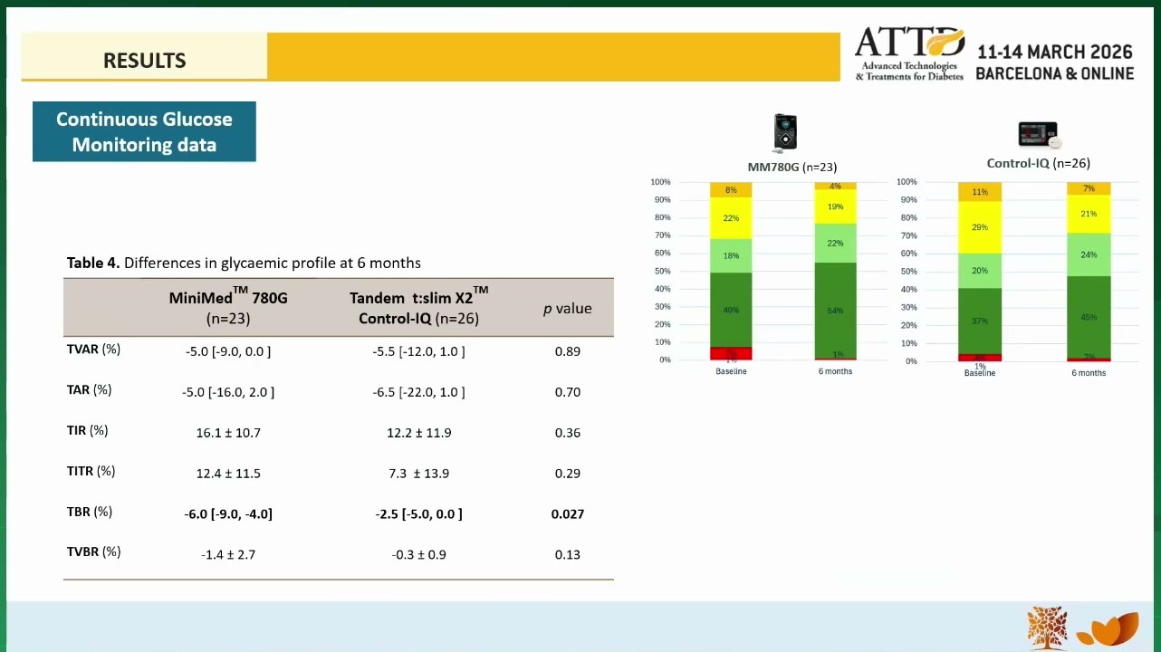Select the TVAR (%) row label
The image size is (1161, 652).
point(93,350)
